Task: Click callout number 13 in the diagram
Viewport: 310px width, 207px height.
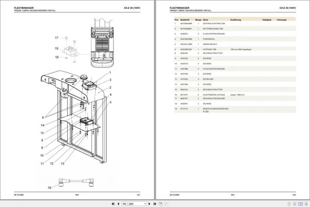Action: [63, 164]
